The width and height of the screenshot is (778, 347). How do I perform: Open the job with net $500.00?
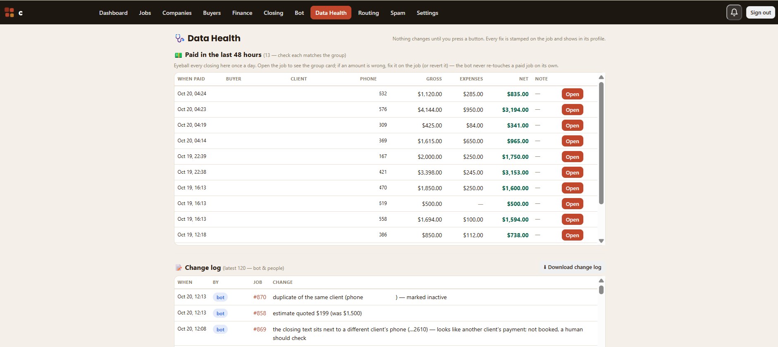point(573,204)
